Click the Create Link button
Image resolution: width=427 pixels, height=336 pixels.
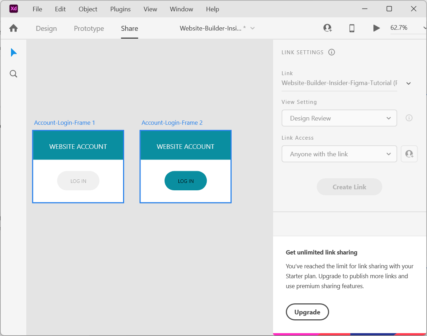[349, 187]
